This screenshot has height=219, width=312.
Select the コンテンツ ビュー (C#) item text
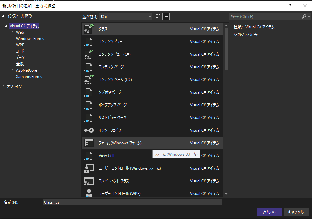tap(115, 54)
